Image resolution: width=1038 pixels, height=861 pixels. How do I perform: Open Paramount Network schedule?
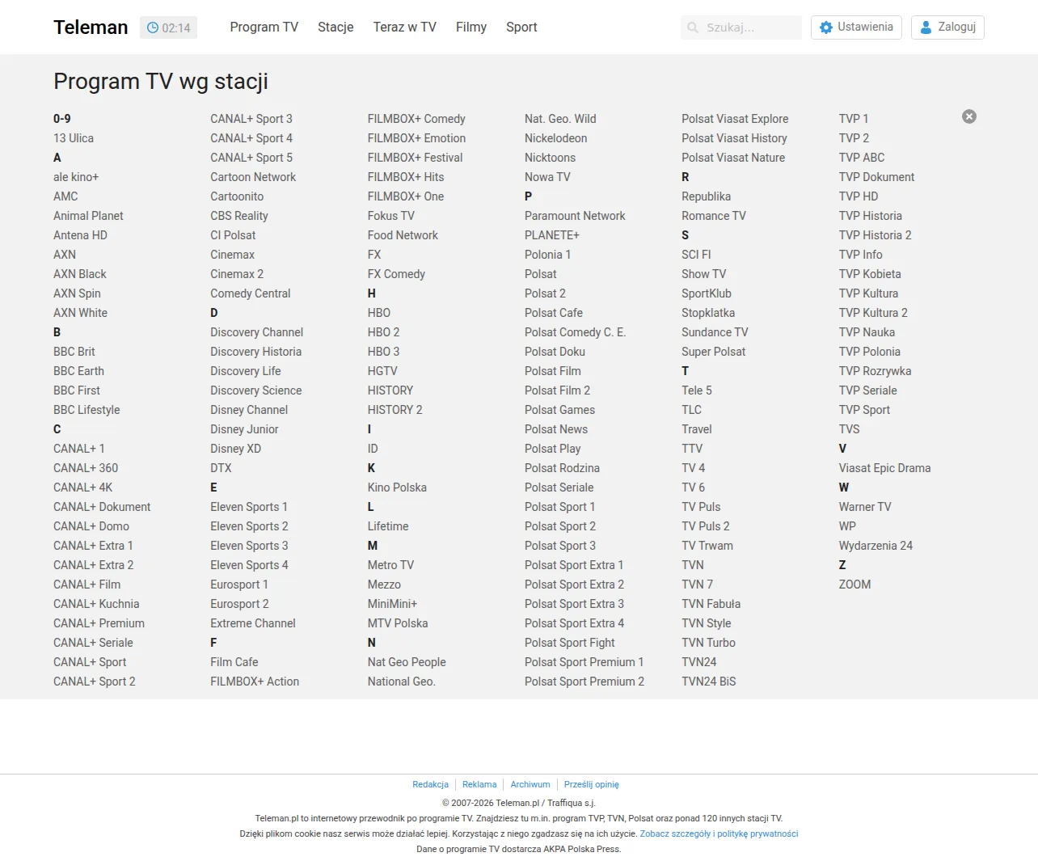pyautogui.click(x=575, y=216)
